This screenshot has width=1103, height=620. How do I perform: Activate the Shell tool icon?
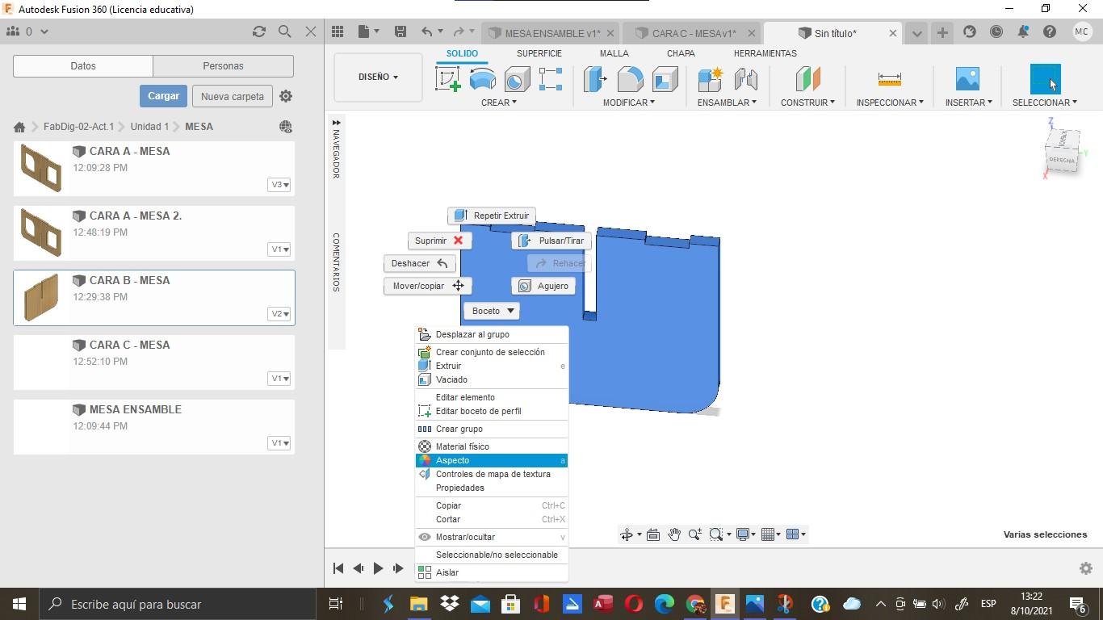(x=665, y=79)
